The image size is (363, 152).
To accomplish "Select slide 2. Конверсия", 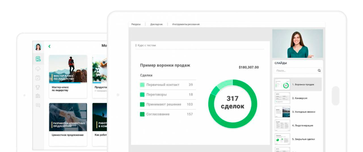I will click(x=297, y=98).
